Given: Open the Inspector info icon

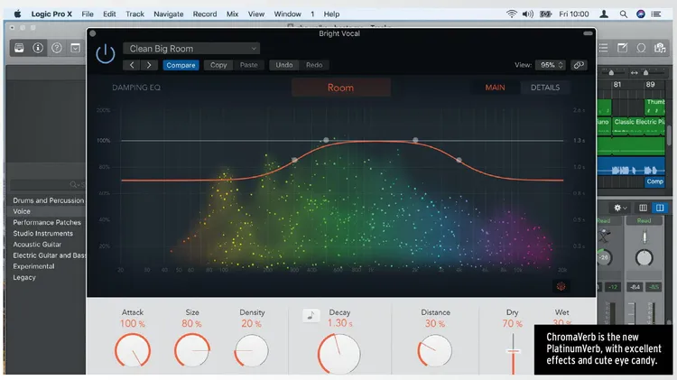Looking at the screenshot, I should (38, 48).
